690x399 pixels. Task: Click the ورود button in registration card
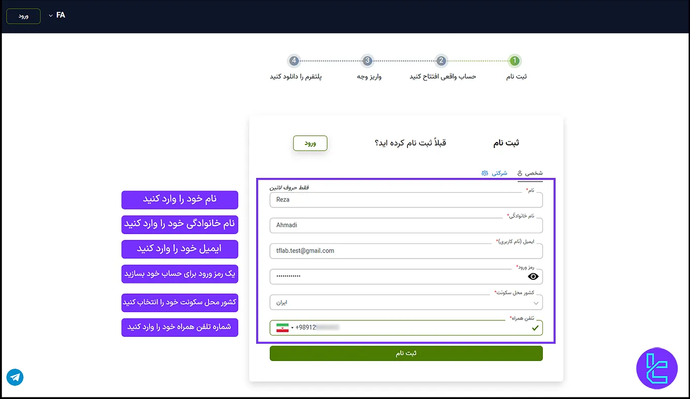pos(310,143)
